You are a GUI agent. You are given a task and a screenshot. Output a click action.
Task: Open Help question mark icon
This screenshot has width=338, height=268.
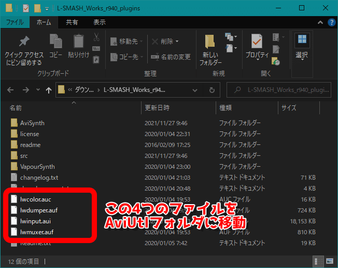(332, 22)
